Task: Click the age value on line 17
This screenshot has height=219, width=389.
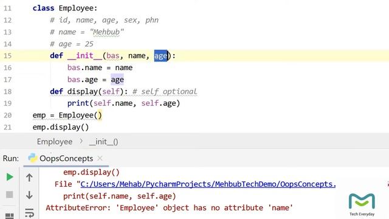Action: [x=117, y=80]
